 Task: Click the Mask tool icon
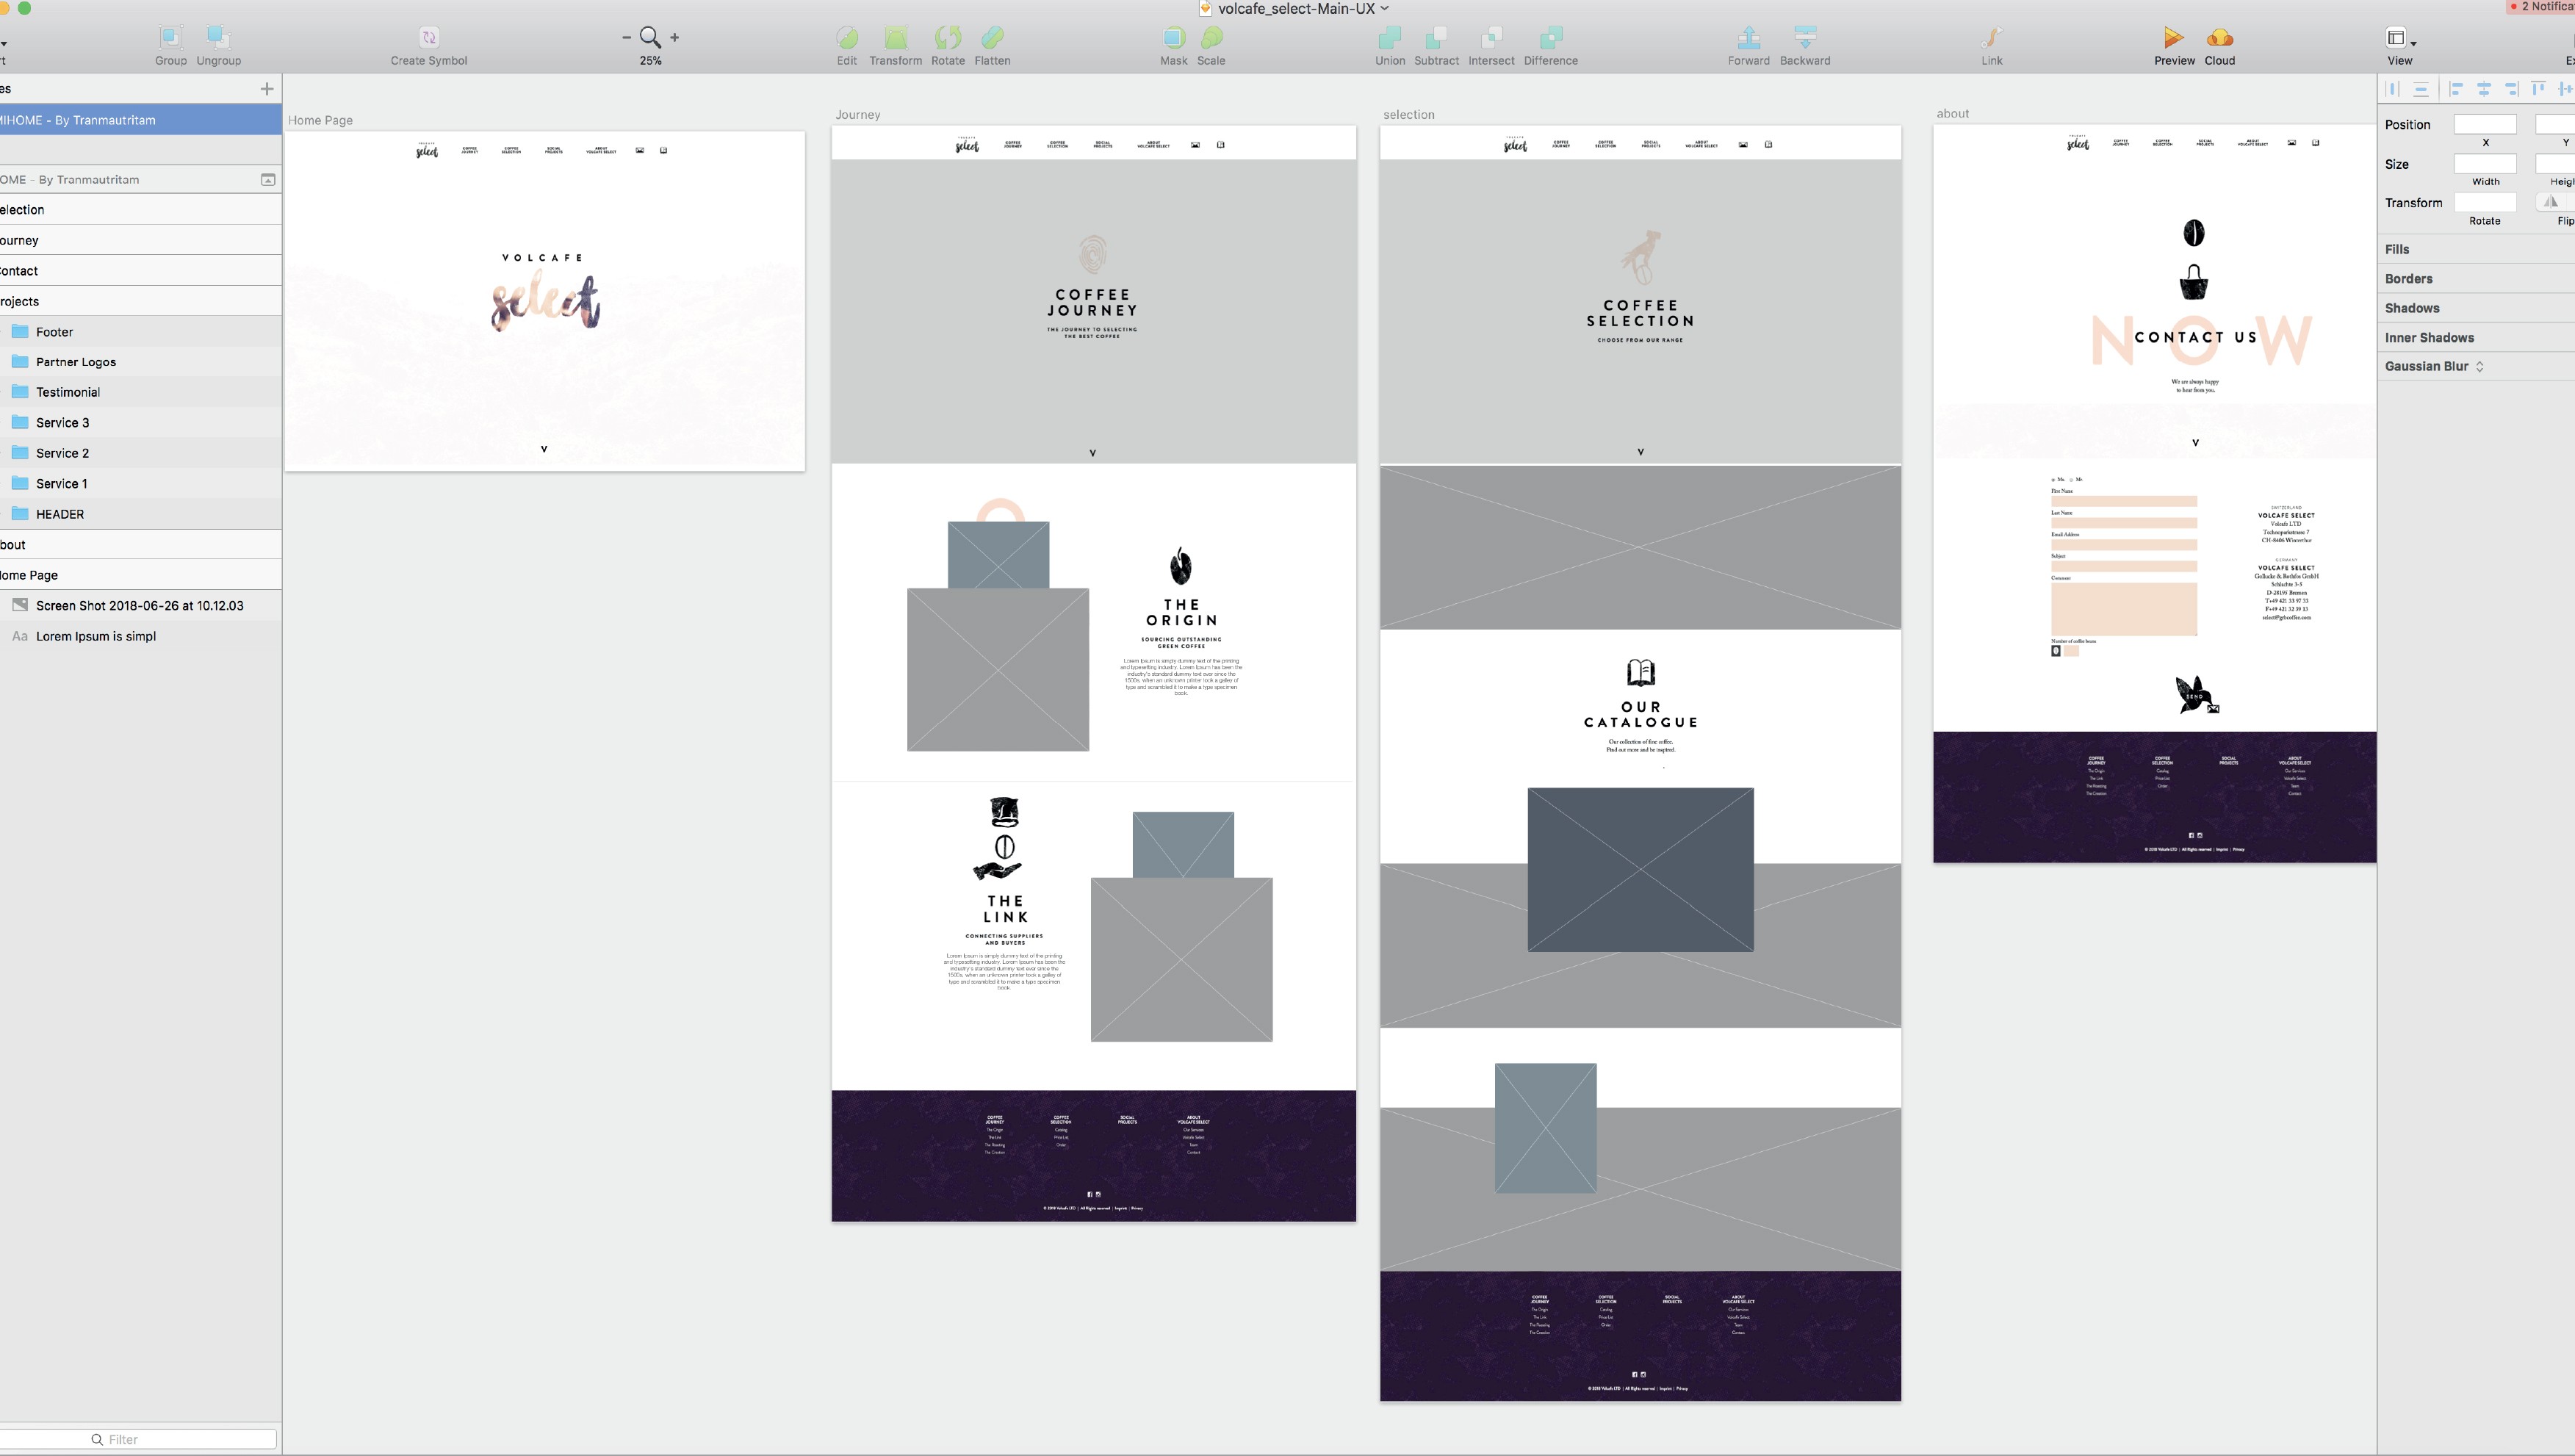pos(1173,38)
